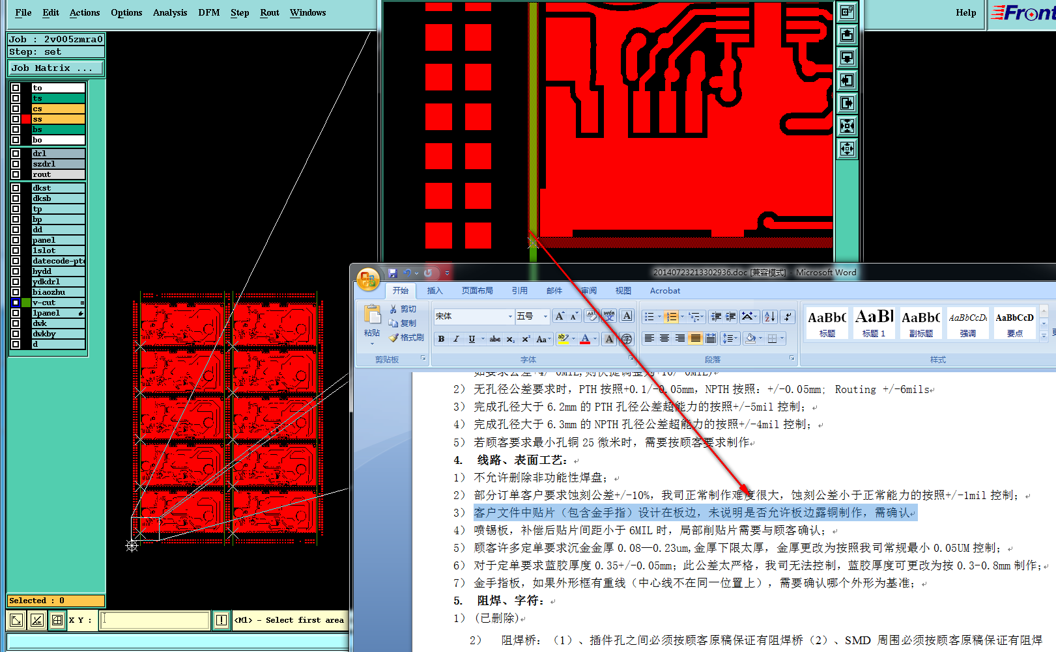Image resolution: width=1056 pixels, height=652 pixels.
Task: Click the Save icon in Word quick access toolbar
Action: pyautogui.click(x=392, y=273)
